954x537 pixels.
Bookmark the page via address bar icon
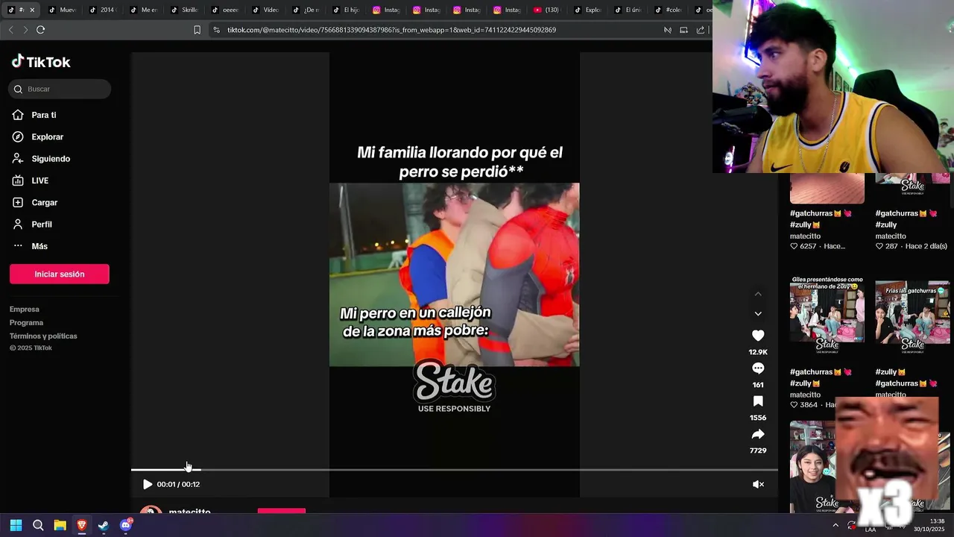tap(197, 30)
